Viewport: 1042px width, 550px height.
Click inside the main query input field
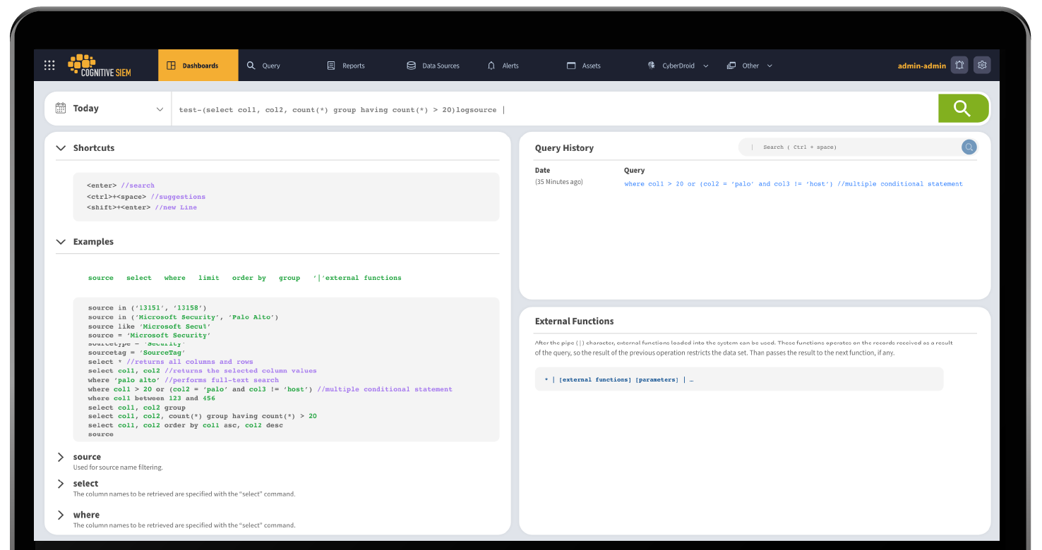pos(494,109)
